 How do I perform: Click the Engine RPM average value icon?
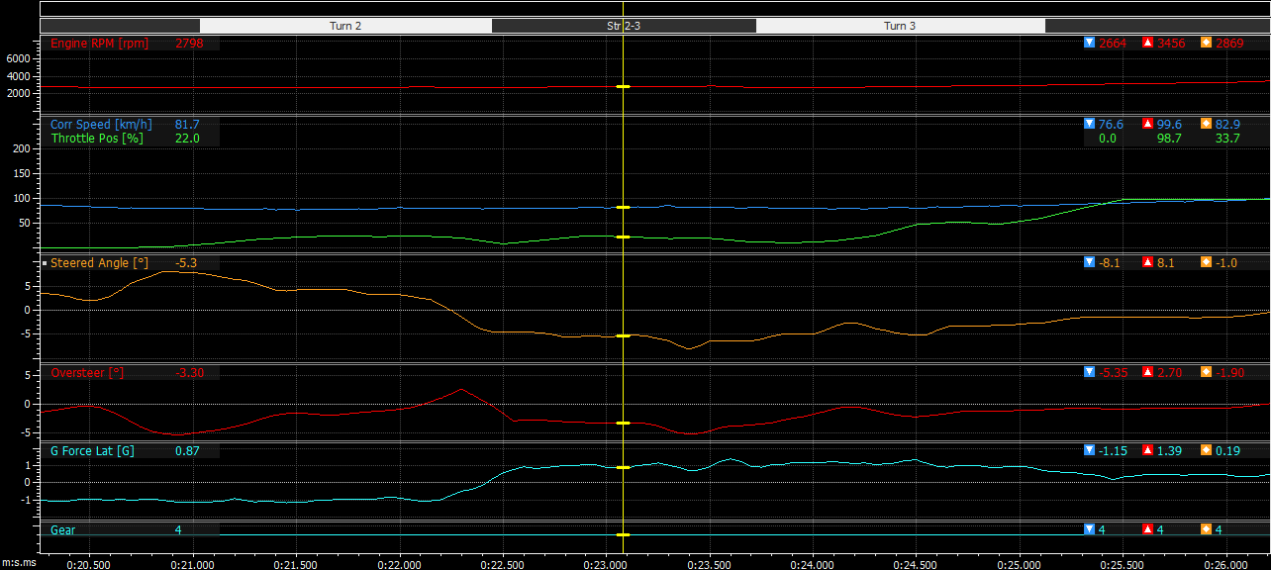tap(1206, 43)
